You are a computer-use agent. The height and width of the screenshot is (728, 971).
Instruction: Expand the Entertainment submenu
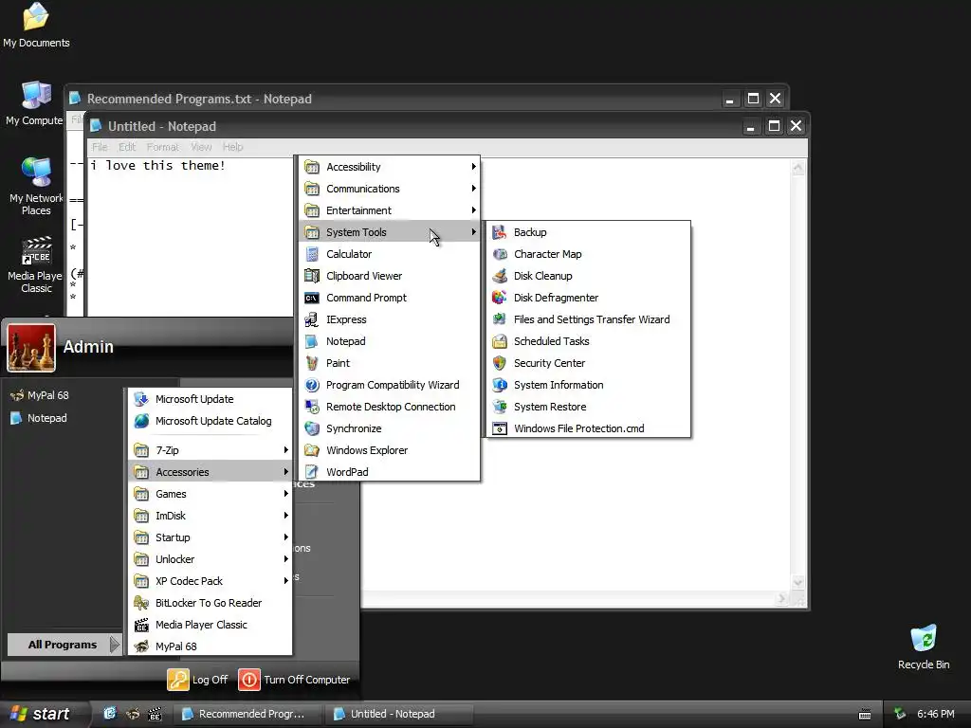point(390,210)
